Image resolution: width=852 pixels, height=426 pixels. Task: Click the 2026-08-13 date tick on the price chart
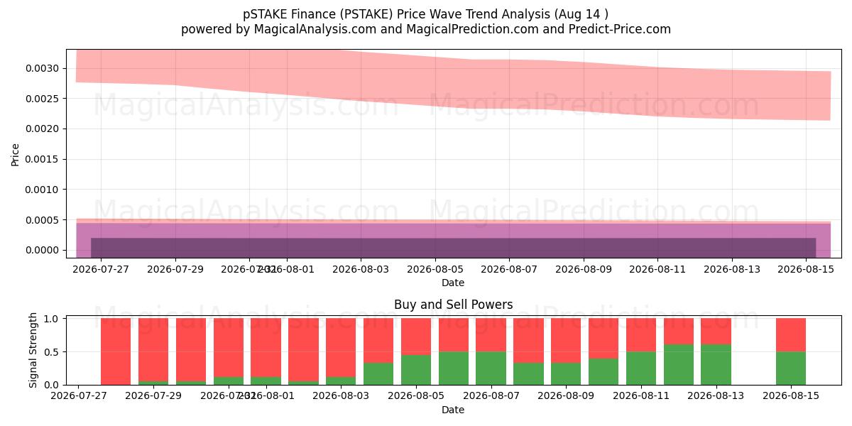[x=732, y=269]
